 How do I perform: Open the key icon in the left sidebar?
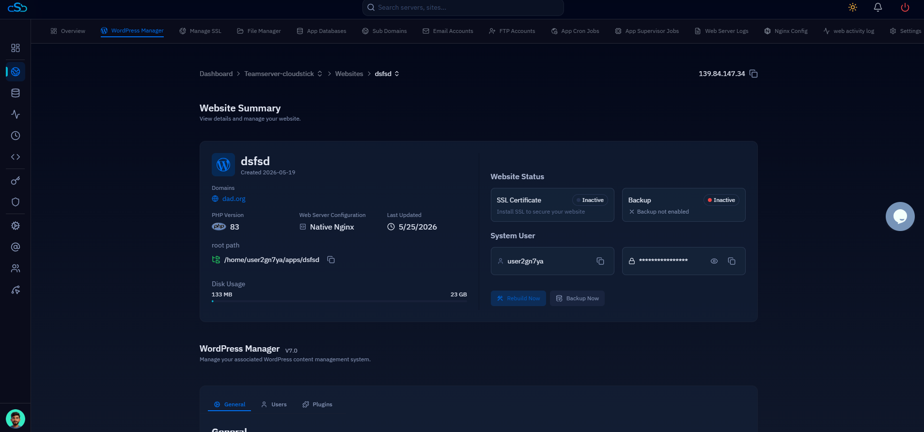[x=16, y=181]
